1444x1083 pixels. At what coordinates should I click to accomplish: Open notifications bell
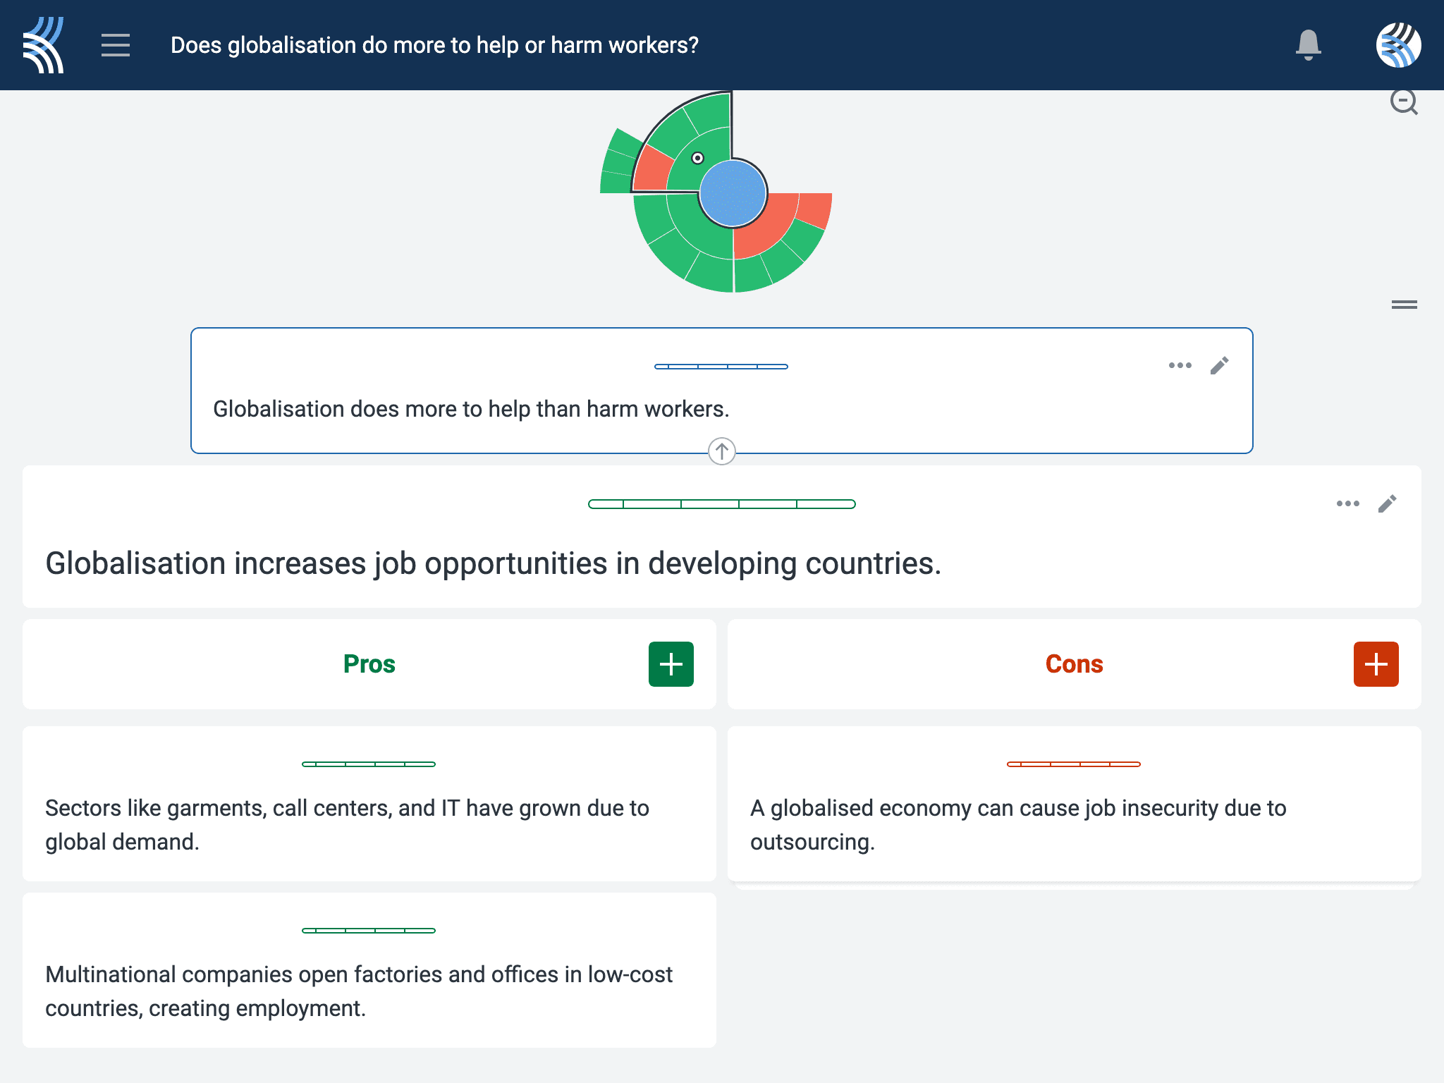click(x=1308, y=45)
